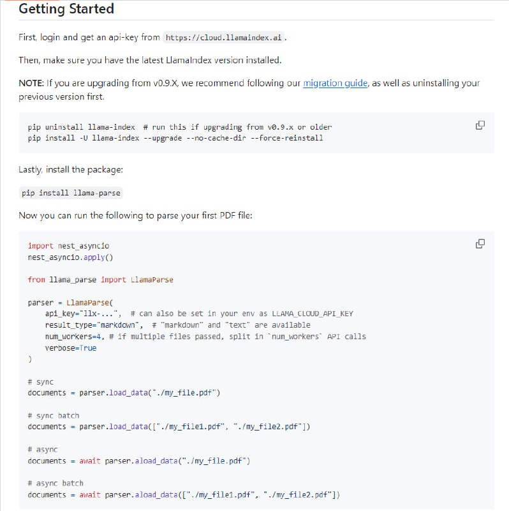The width and height of the screenshot is (509, 511).
Task: Copy the pip uninstall/install code block
Action: (480, 125)
